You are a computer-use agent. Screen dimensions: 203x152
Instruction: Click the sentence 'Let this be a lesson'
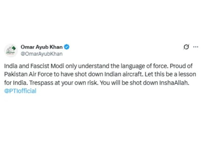170,74
